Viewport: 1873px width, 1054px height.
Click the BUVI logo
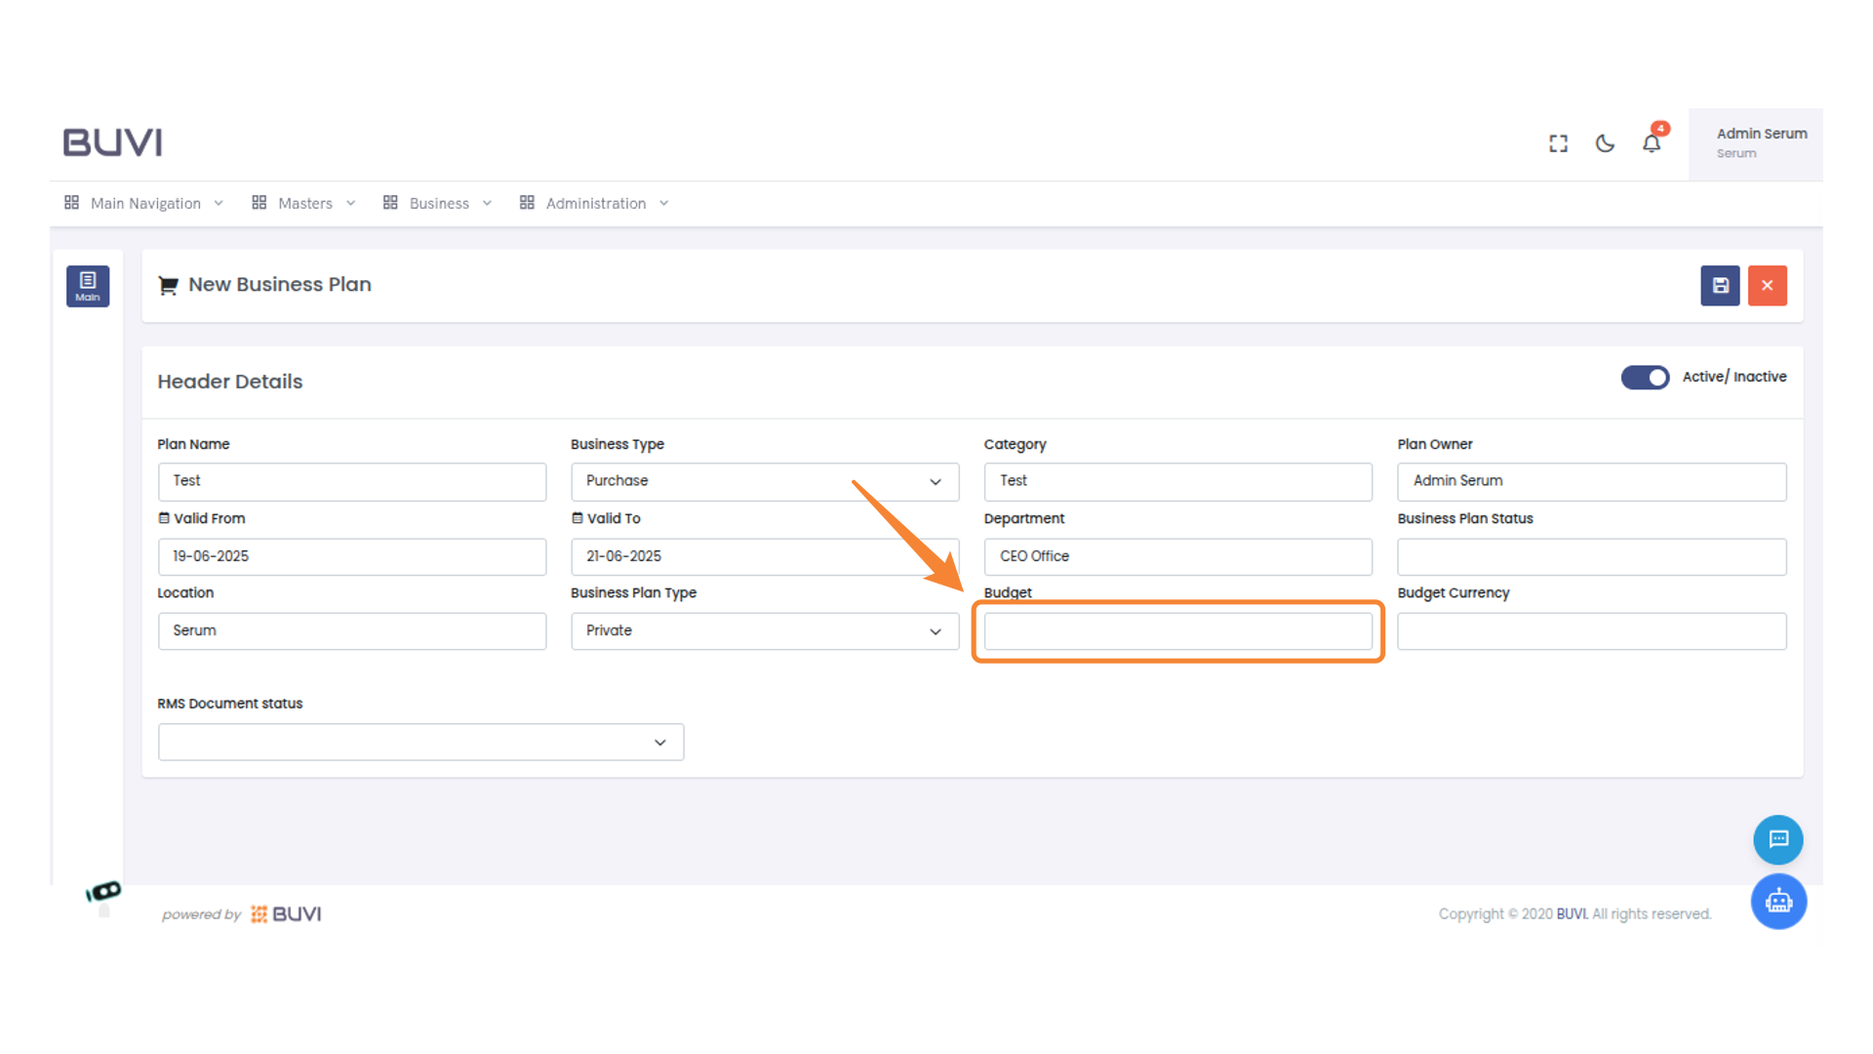coord(112,142)
